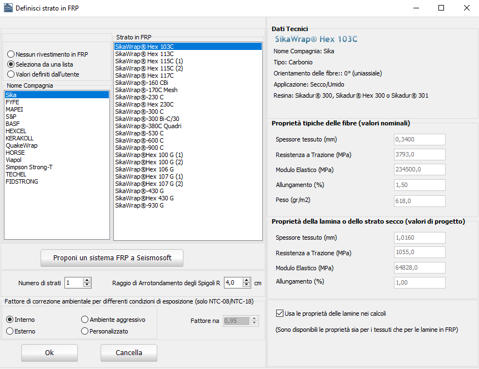The width and height of the screenshot is (479, 369).
Task: Click 'Proponi un sistema FRP a Seismosoft' button
Action: coord(112,258)
